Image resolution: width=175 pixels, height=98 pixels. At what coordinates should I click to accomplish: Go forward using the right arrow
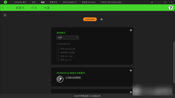point(8,8)
